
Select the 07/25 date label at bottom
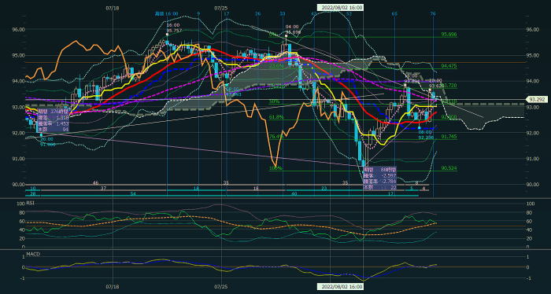tap(220, 287)
